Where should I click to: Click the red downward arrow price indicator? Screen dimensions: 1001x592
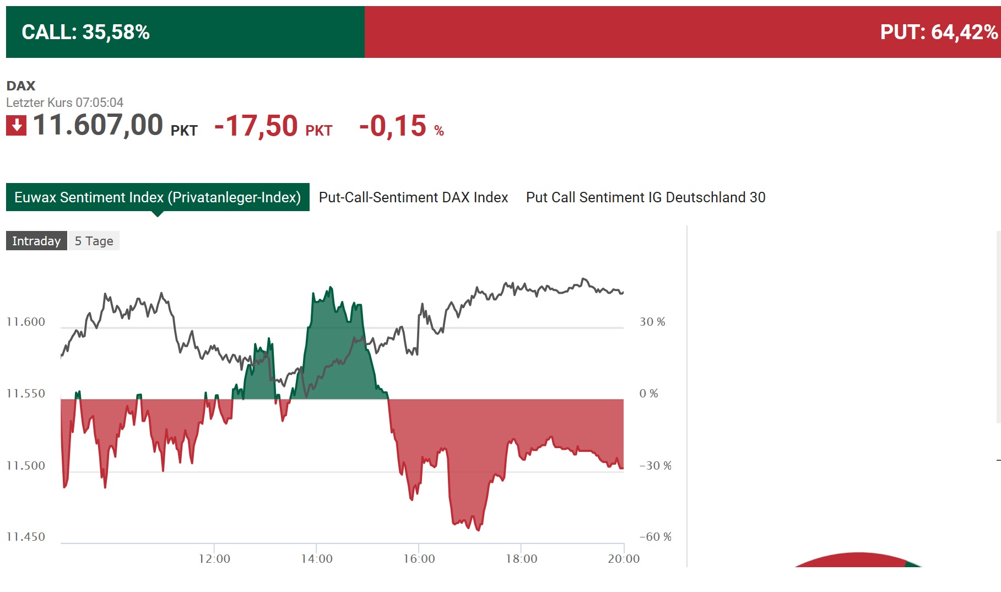pyautogui.click(x=17, y=125)
